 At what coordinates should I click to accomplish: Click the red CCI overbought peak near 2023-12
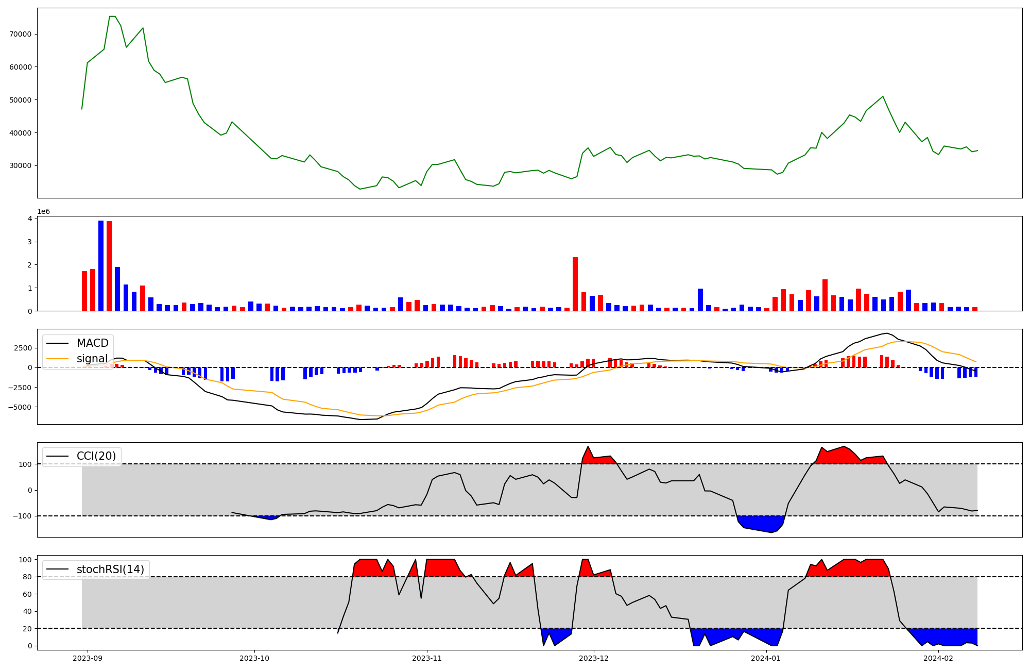[x=589, y=456]
